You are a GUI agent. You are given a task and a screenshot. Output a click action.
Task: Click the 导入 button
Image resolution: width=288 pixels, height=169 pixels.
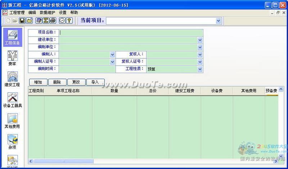tap(95, 82)
